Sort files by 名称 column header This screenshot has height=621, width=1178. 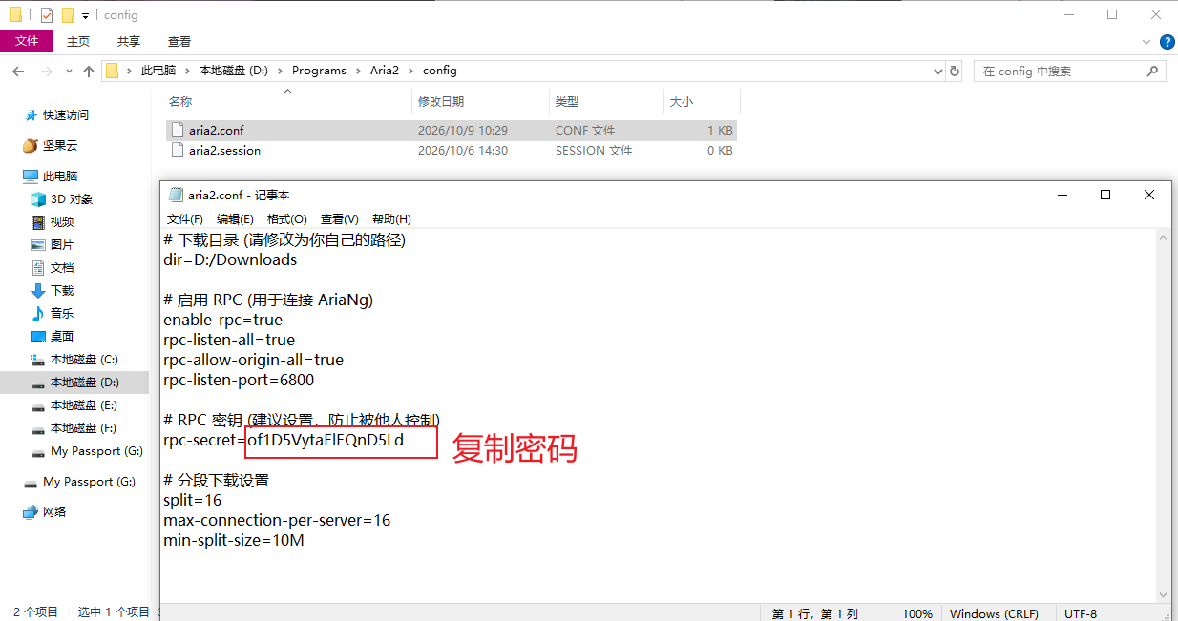[x=286, y=101]
